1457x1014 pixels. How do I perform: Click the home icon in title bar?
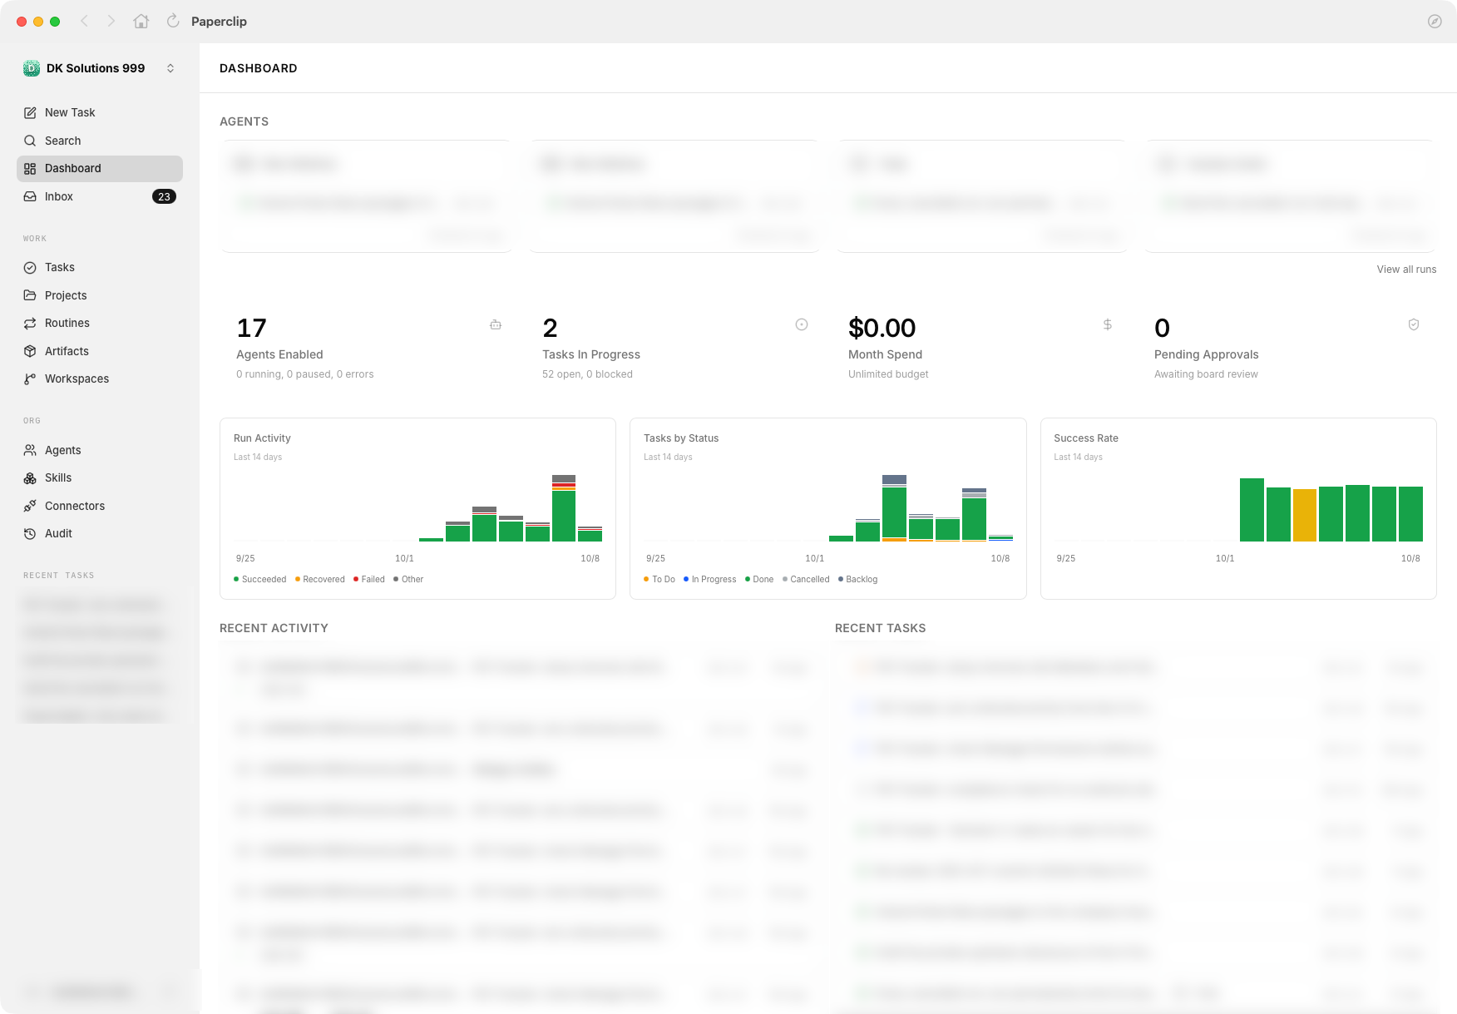point(141,21)
